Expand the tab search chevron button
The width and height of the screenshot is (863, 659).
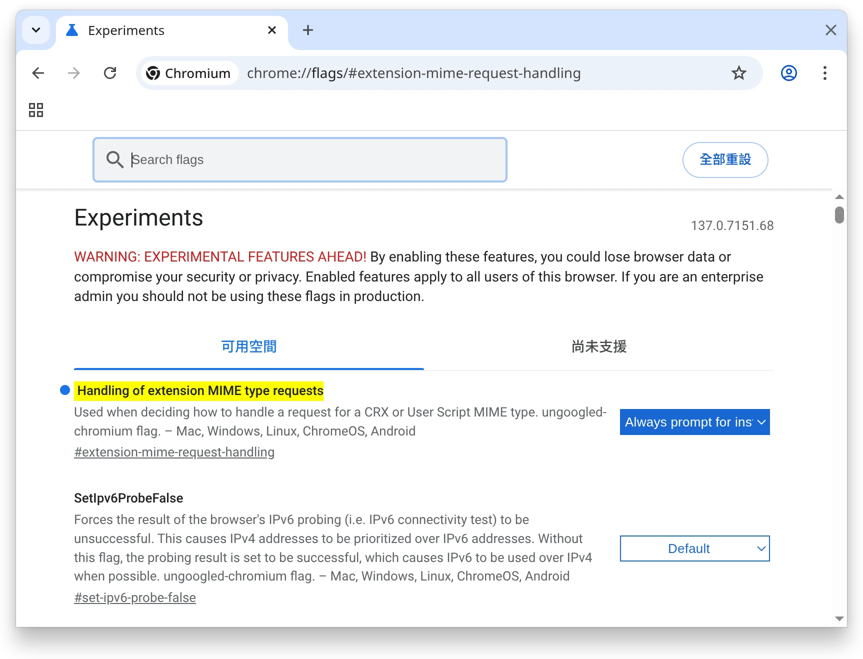36,30
